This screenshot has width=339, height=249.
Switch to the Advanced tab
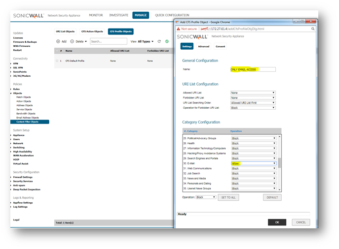203,46
